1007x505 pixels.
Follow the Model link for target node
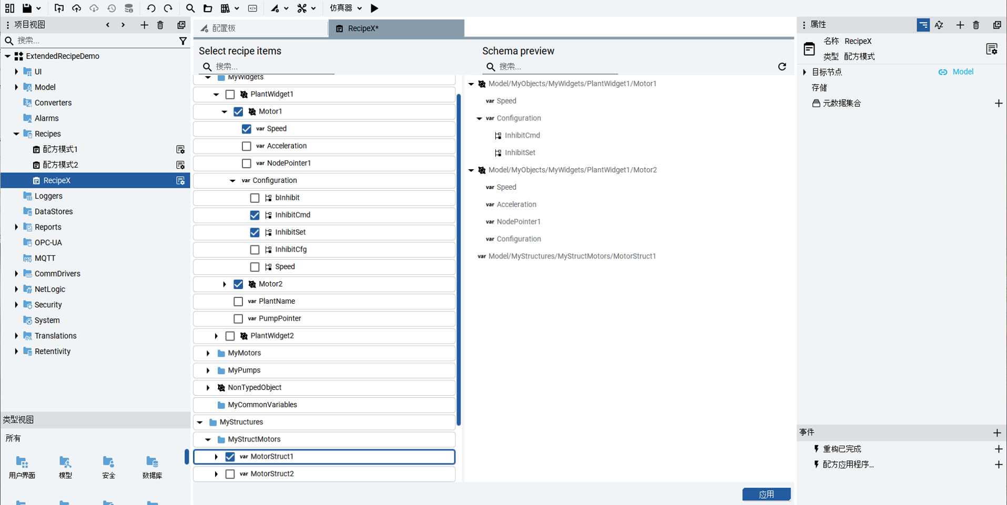(962, 72)
